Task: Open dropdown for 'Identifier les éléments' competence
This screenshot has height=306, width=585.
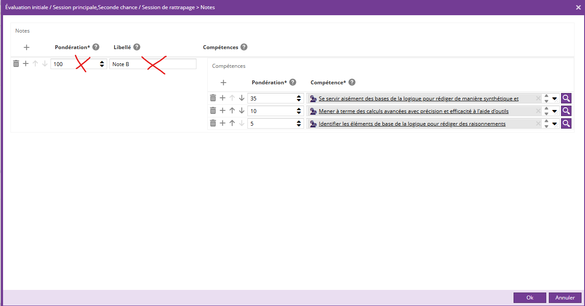Action: (x=555, y=124)
